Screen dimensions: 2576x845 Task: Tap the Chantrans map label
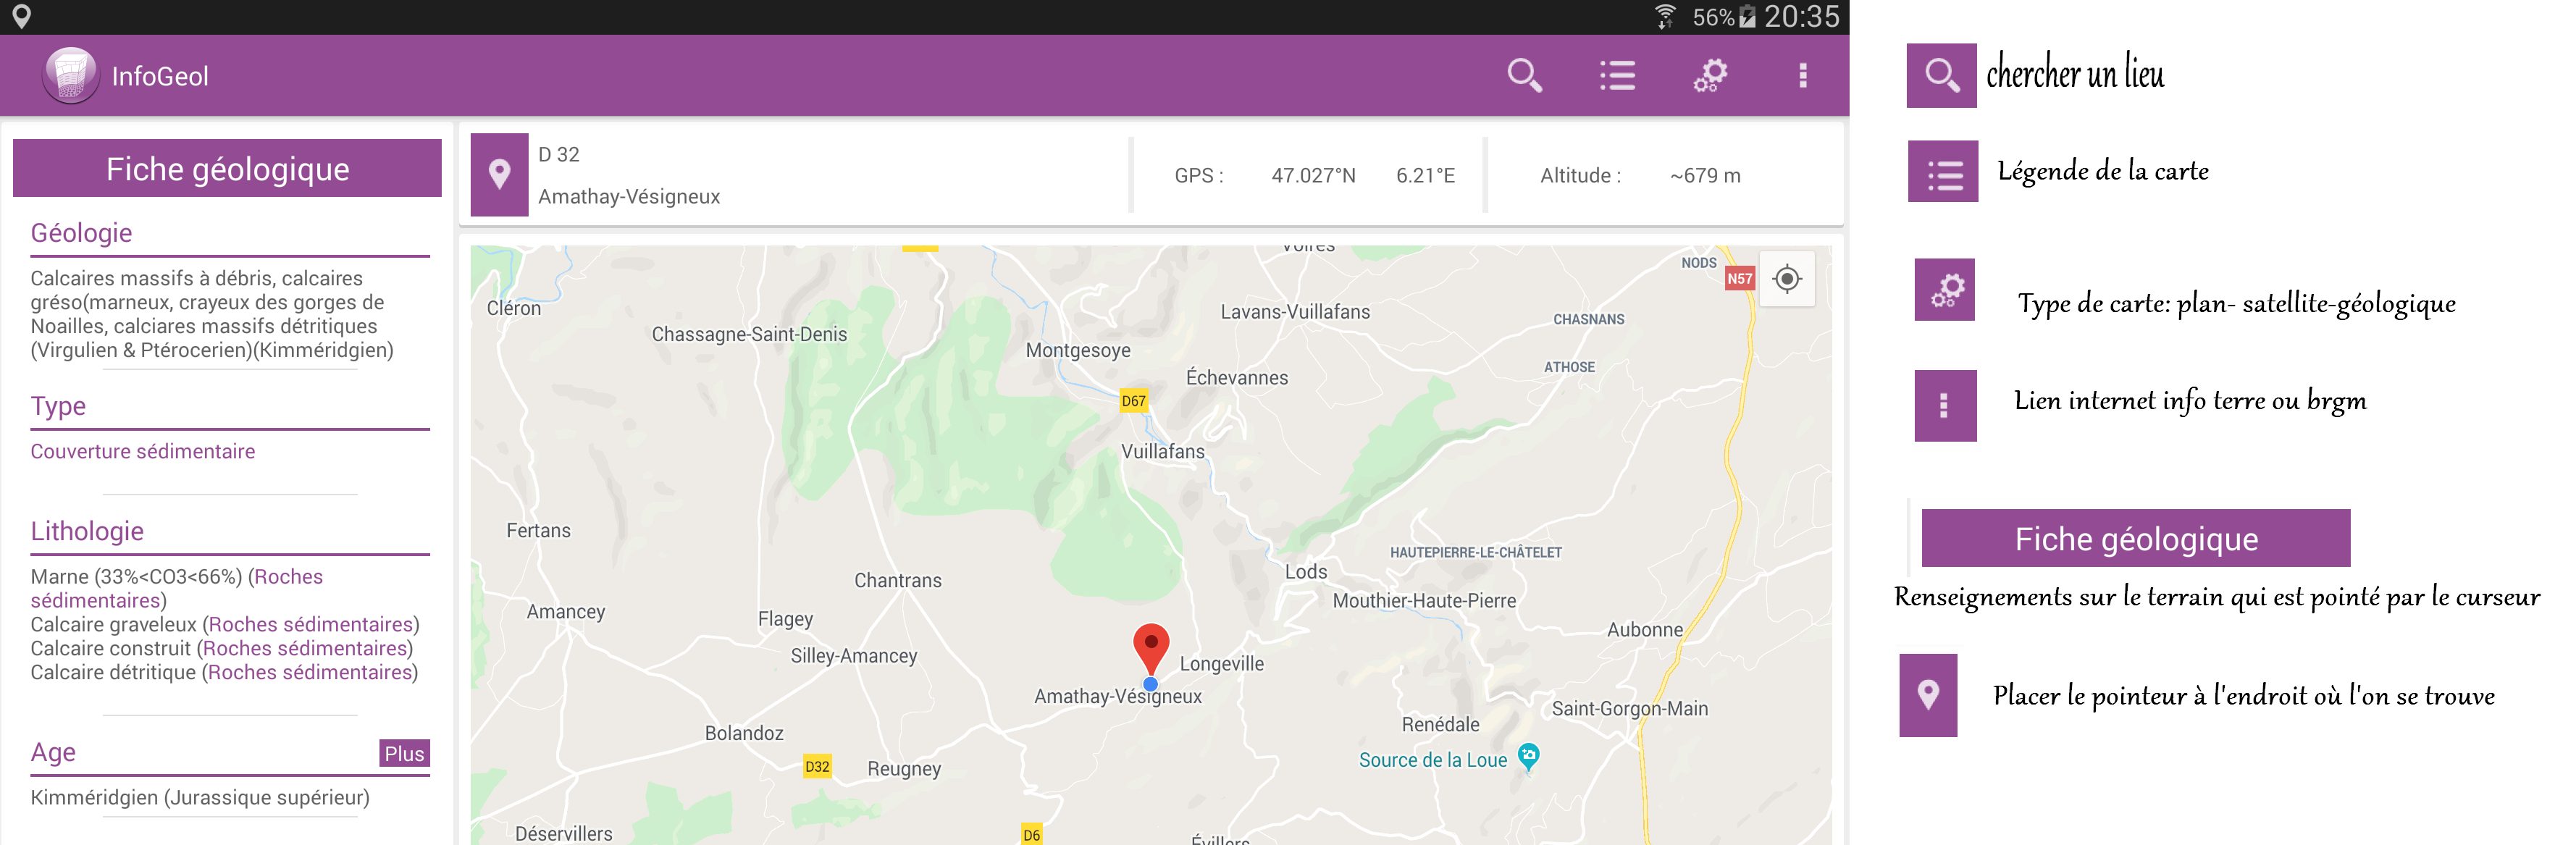tap(898, 580)
